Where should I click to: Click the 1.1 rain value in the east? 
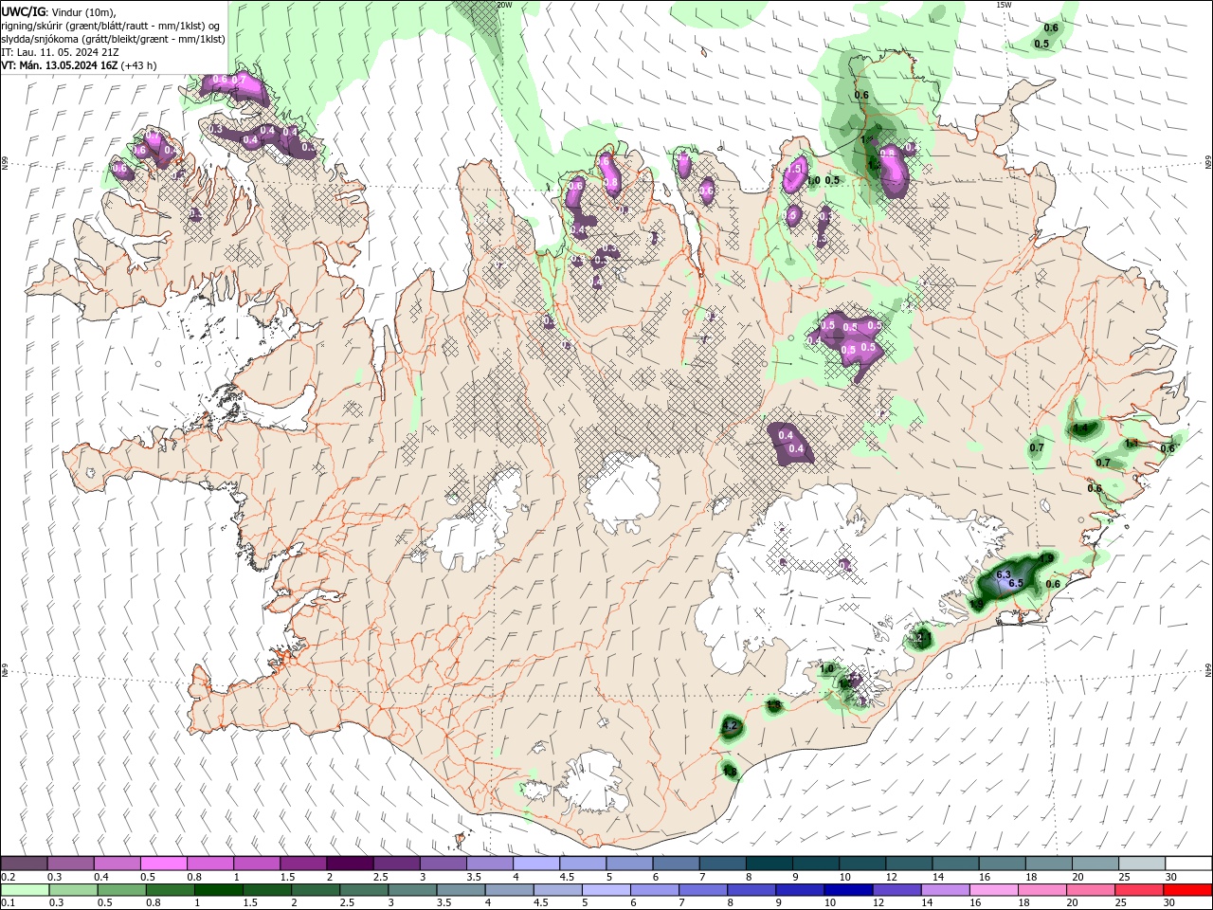coord(1131,444)
